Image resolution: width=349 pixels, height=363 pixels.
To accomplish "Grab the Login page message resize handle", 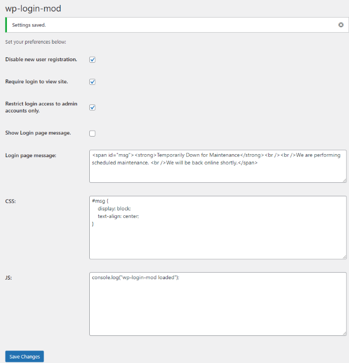I will [x=344, y=180].
